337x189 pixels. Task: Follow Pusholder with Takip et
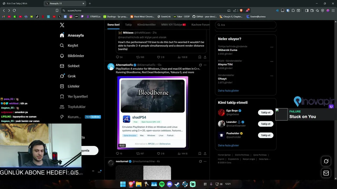[266, 135]
